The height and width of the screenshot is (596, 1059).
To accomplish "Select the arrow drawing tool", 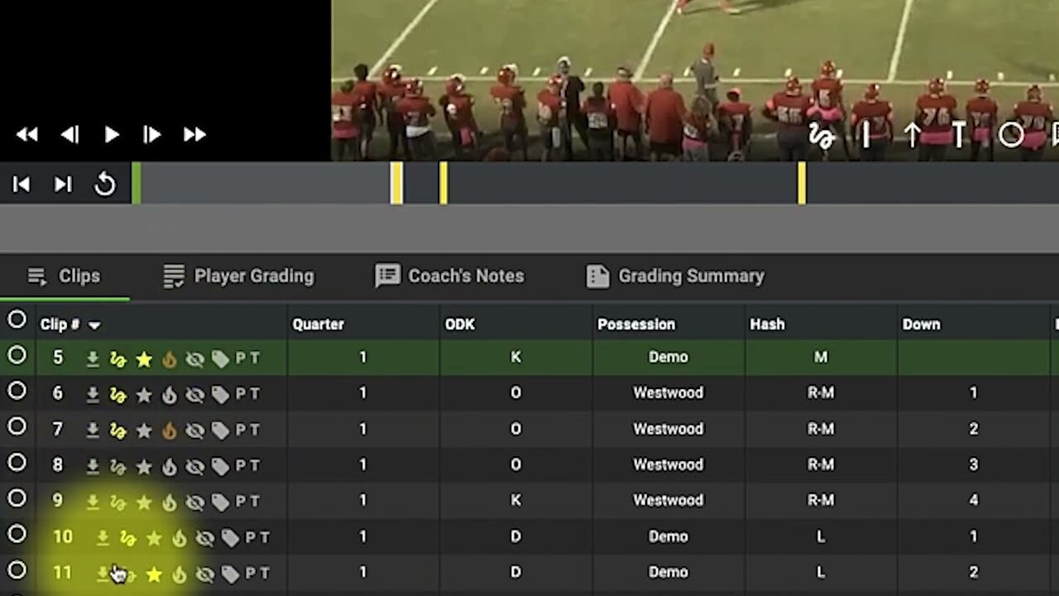I will tap(912, 135).
